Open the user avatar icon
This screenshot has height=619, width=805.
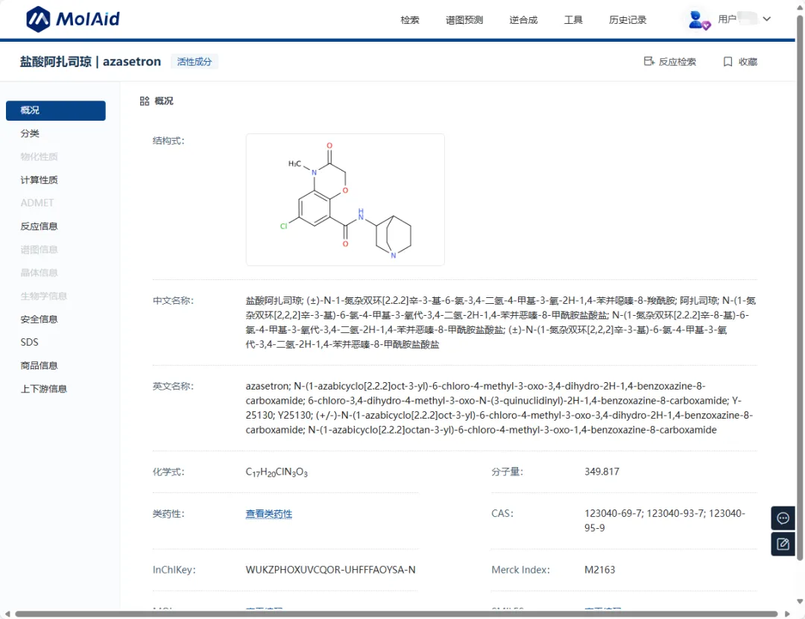click(x=698, y=20)
